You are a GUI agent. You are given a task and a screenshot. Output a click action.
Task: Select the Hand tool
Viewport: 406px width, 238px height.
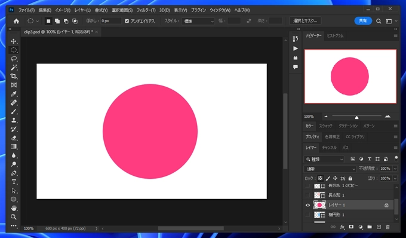click(x=14, y=208)
